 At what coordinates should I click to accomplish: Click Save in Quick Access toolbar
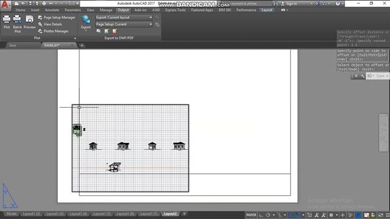[30, 4]
